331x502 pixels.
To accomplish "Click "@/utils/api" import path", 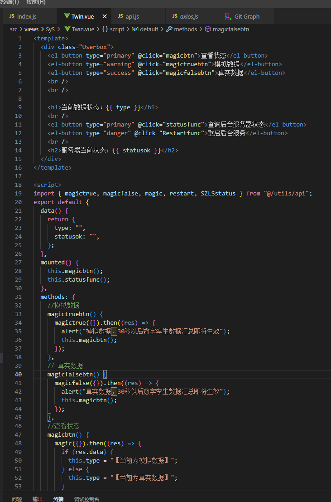I will tap(286, 193).
